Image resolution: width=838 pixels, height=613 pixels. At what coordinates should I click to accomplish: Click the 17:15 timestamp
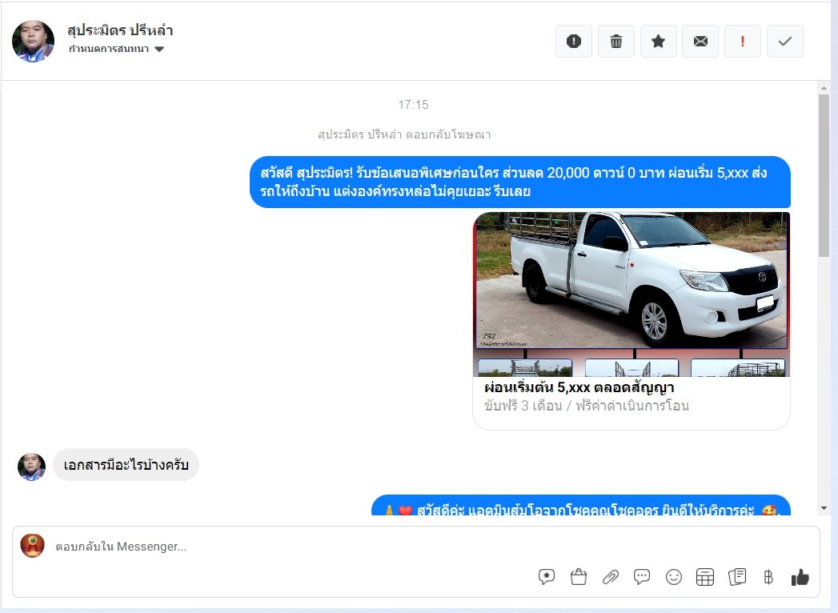pyautogui.click(x=413, y=105)
